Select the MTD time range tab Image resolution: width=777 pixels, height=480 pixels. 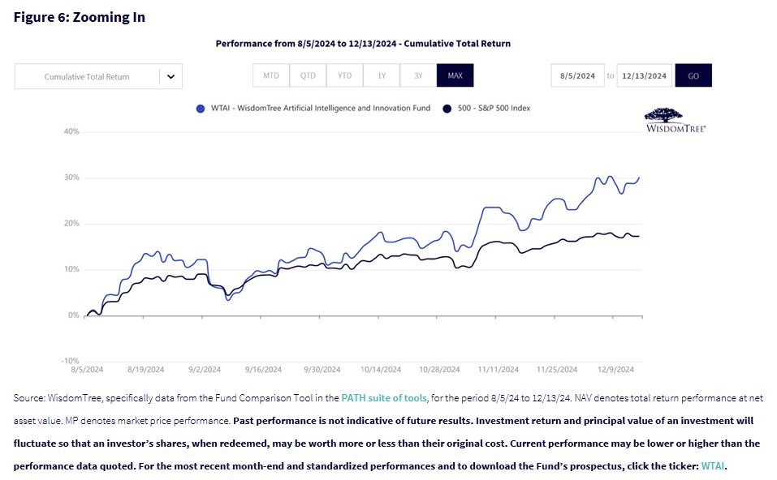click(x=270, y=75)
